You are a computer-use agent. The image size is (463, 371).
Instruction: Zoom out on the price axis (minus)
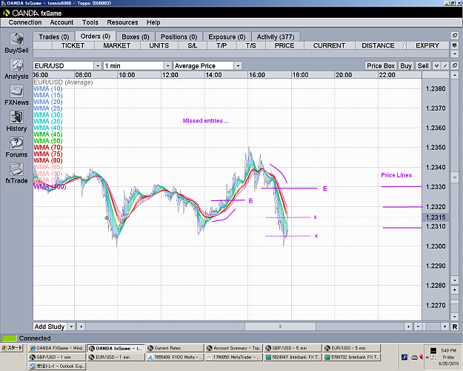455,317
